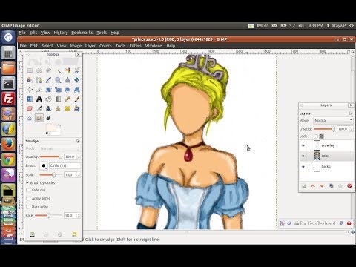Open the GIMP Select menu
The height and width of the screenshot is (267, 356).
tap(47, 46)
